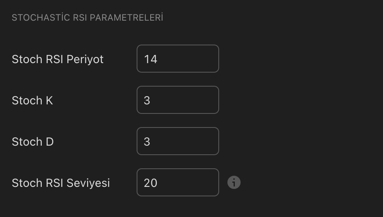
Task: Click the STOCHASTİC RSI PARAMETRELERİ section header
Action: (87, 18)
